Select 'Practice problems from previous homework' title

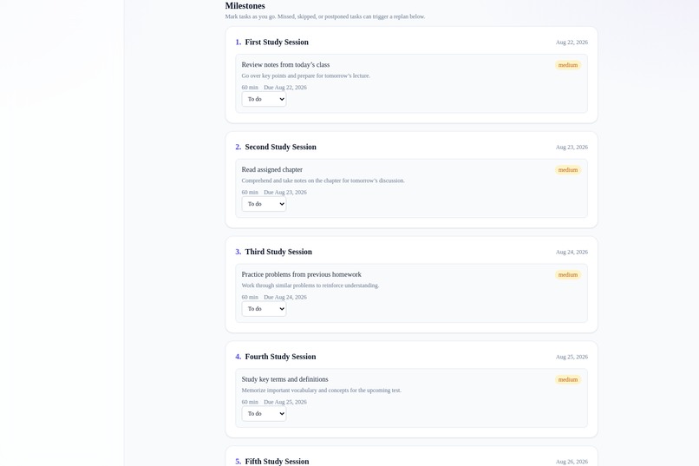pyautogui.click(x=301, y=274)
